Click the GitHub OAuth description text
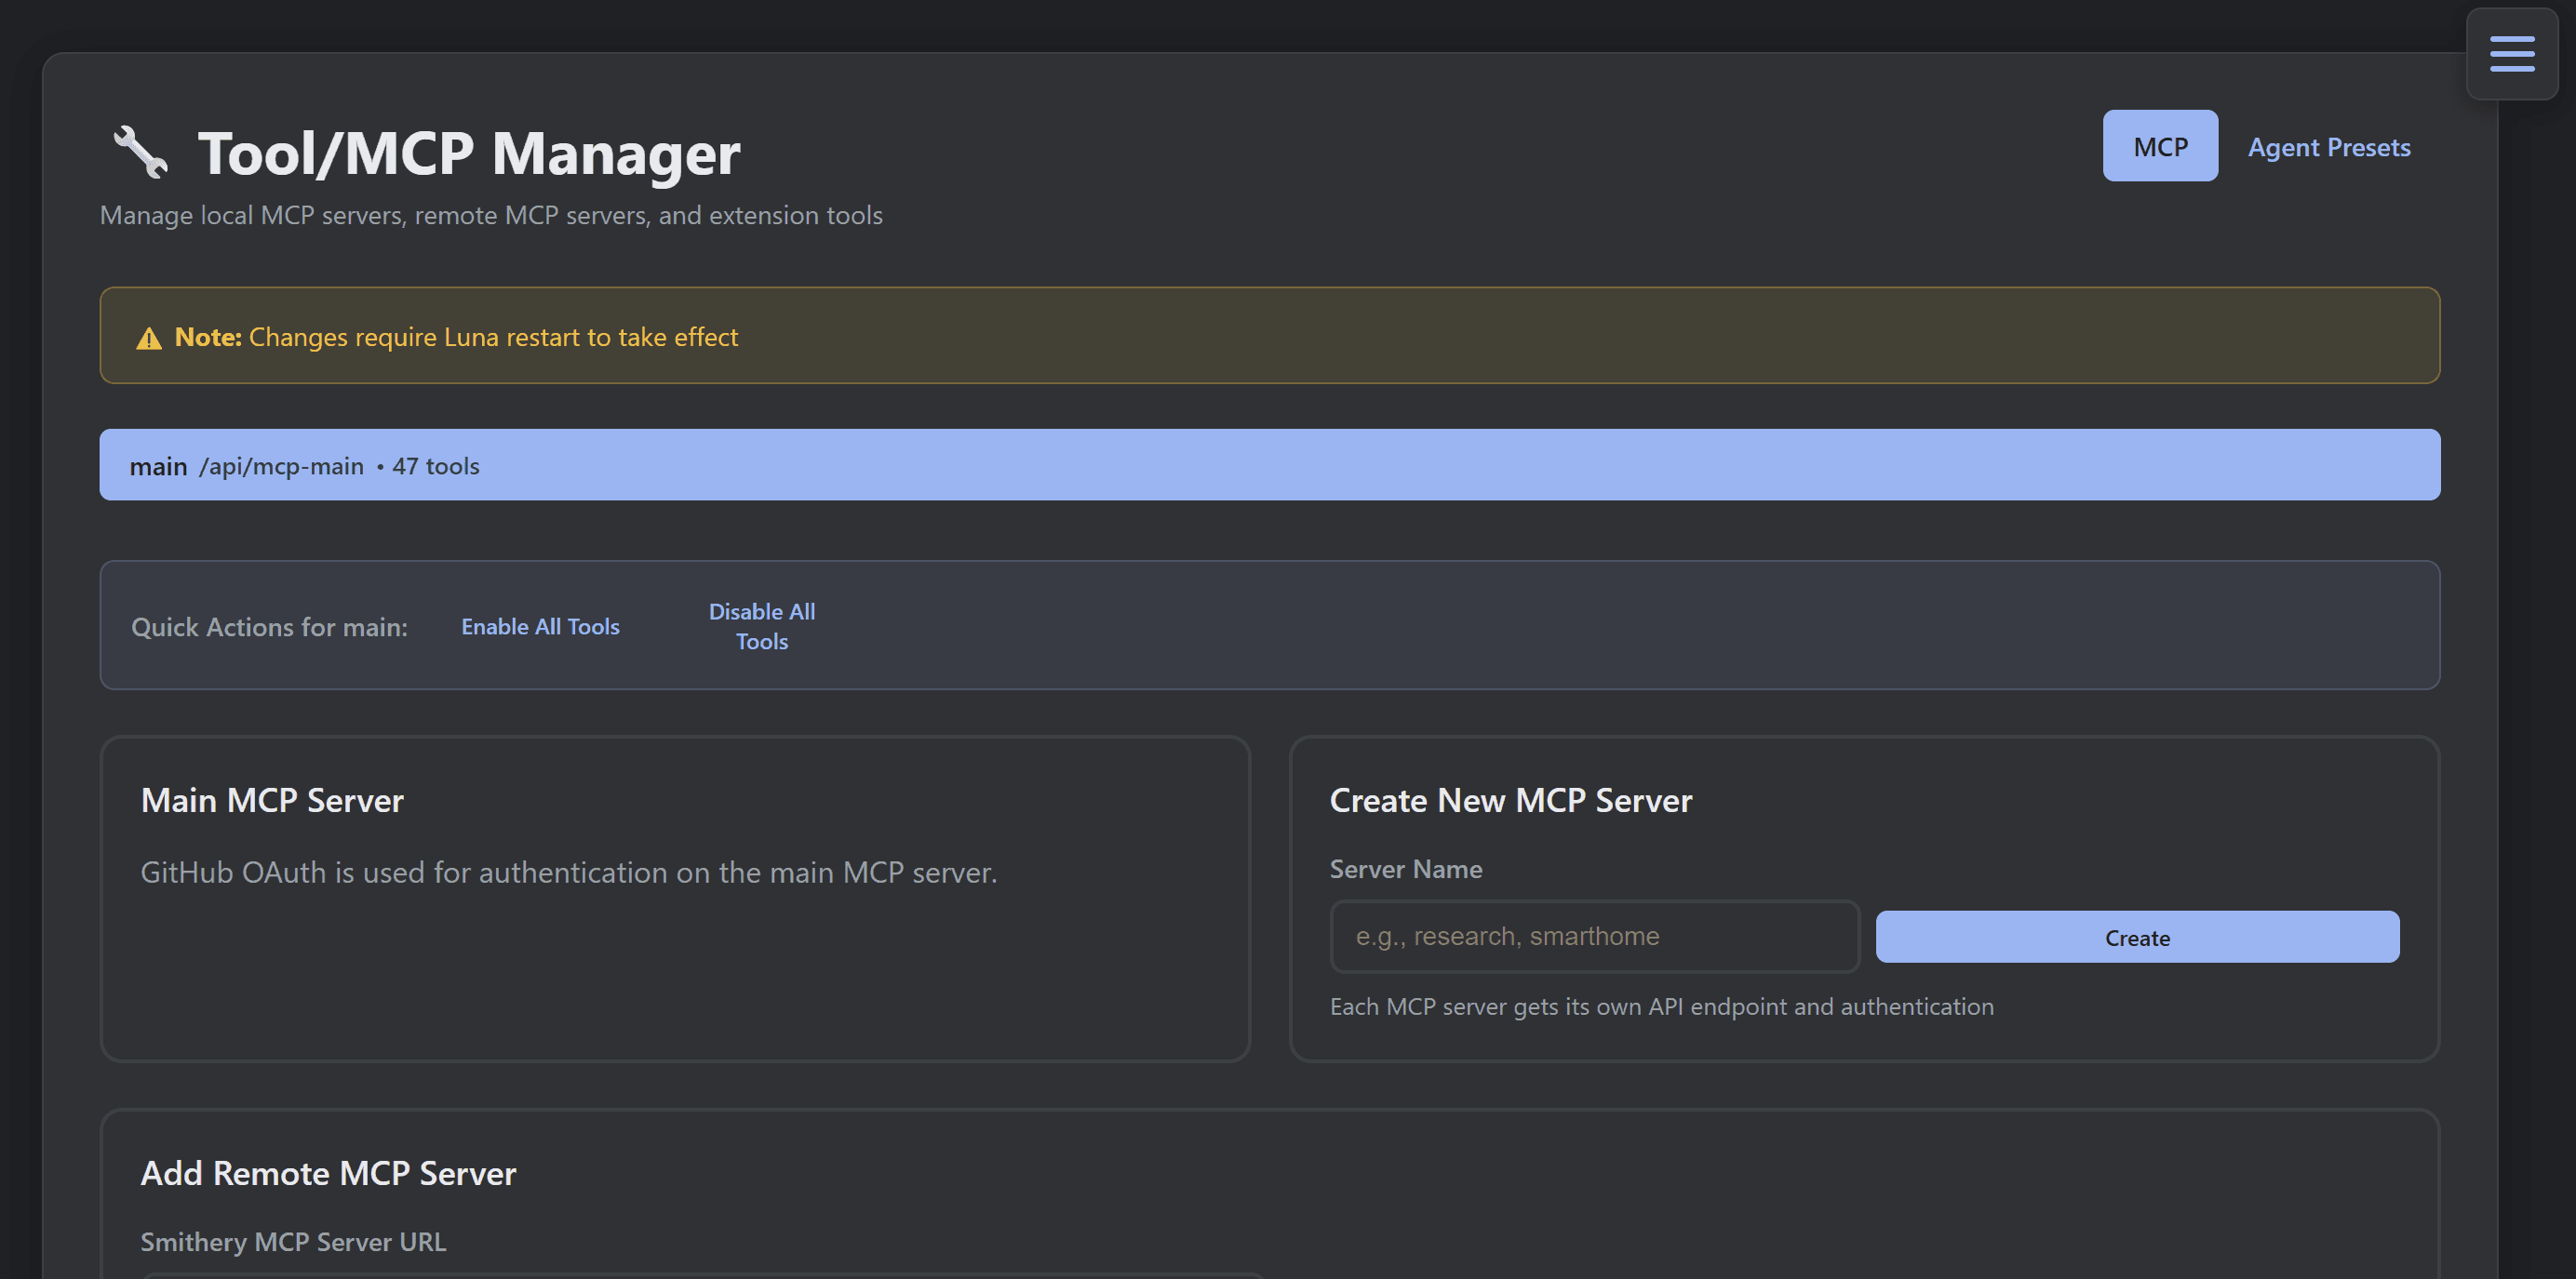The image size is (2576, 1279). [x=568, y=872]
